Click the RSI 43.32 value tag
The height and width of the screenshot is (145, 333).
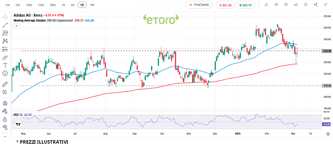327,124
